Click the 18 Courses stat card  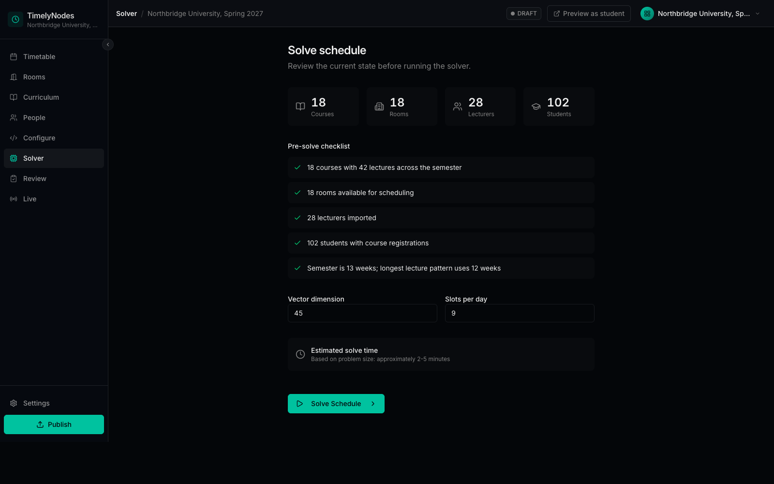(323, 106)
